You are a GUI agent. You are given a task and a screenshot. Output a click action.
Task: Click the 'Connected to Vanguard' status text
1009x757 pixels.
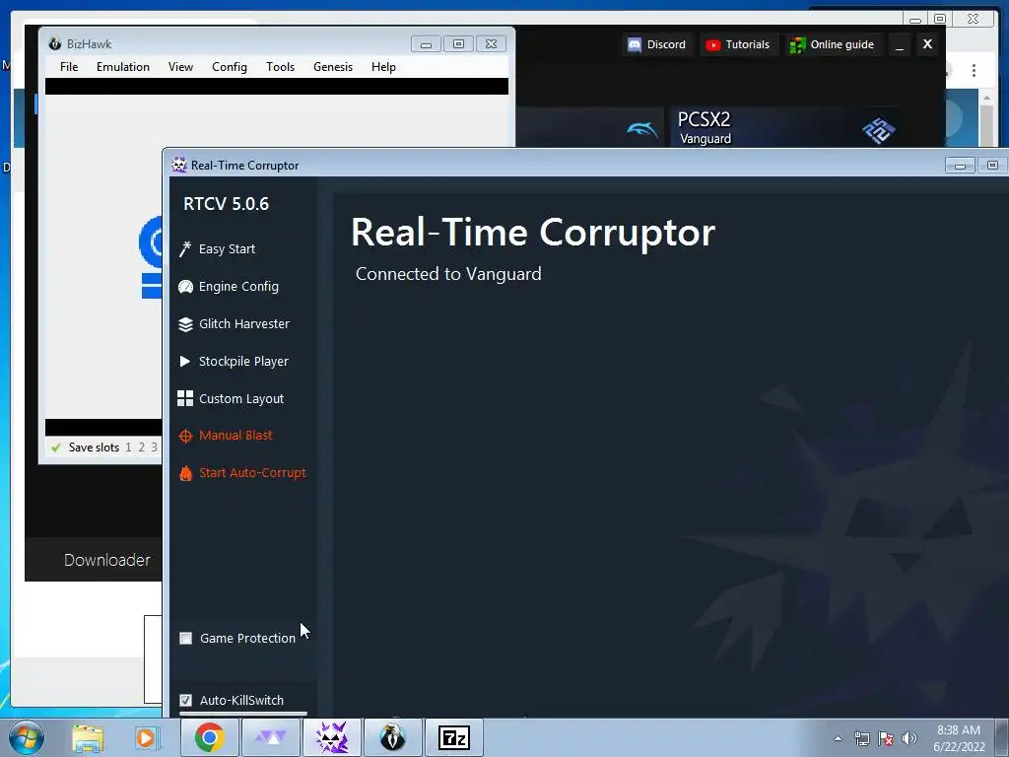click(448, 274)
